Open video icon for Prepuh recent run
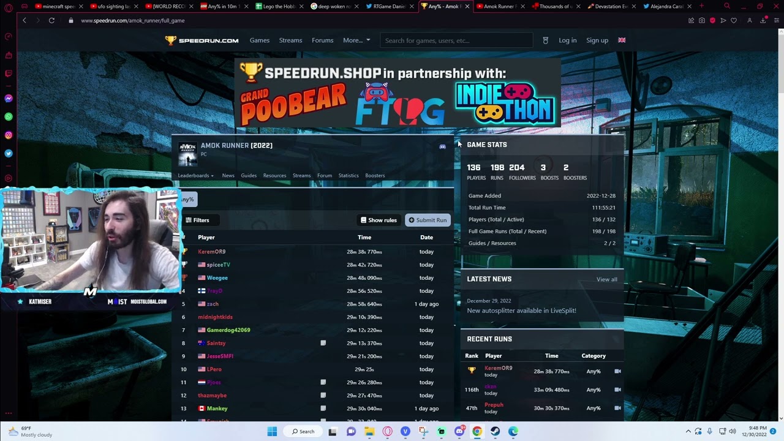This screenshot has height=441, width=784. (617, 408)
